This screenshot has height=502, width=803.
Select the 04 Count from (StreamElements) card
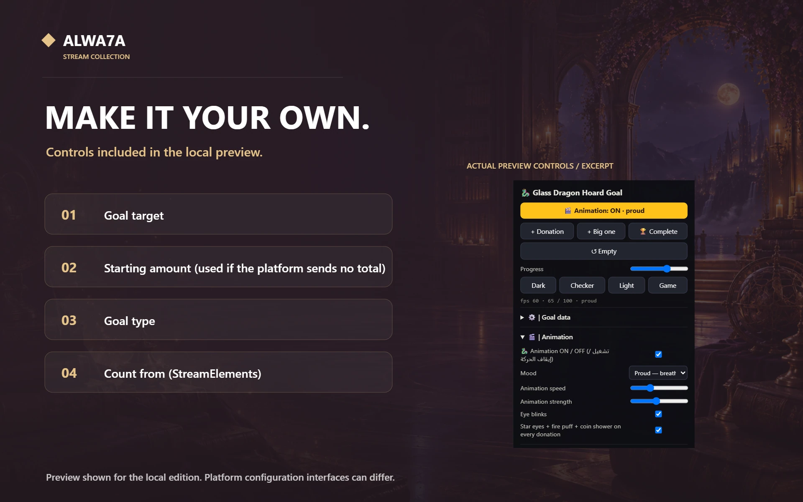point(218,372)
